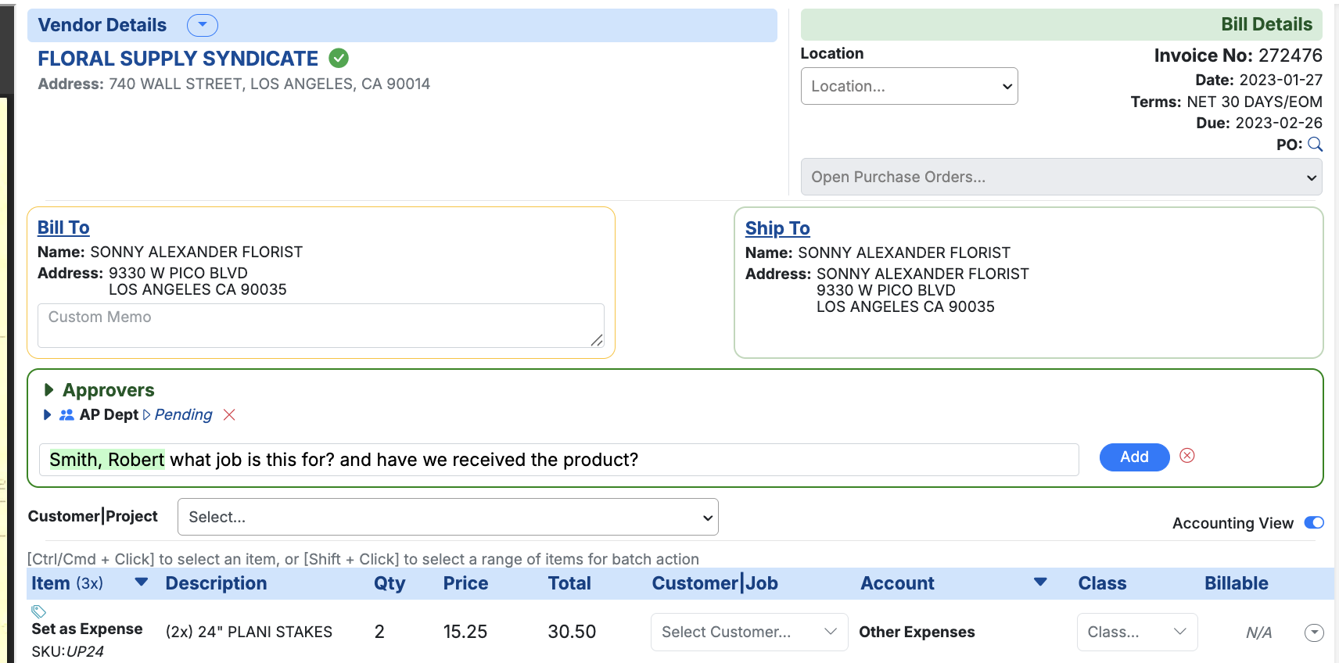The width and height of the screenshot is (1339, 663).
Task: Click the PO search magnifier icon
Action: [1315, 145]
